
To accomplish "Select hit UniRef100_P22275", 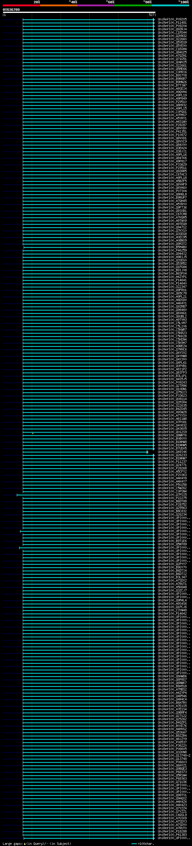I will pyautogui.click(x=172, y=498).
